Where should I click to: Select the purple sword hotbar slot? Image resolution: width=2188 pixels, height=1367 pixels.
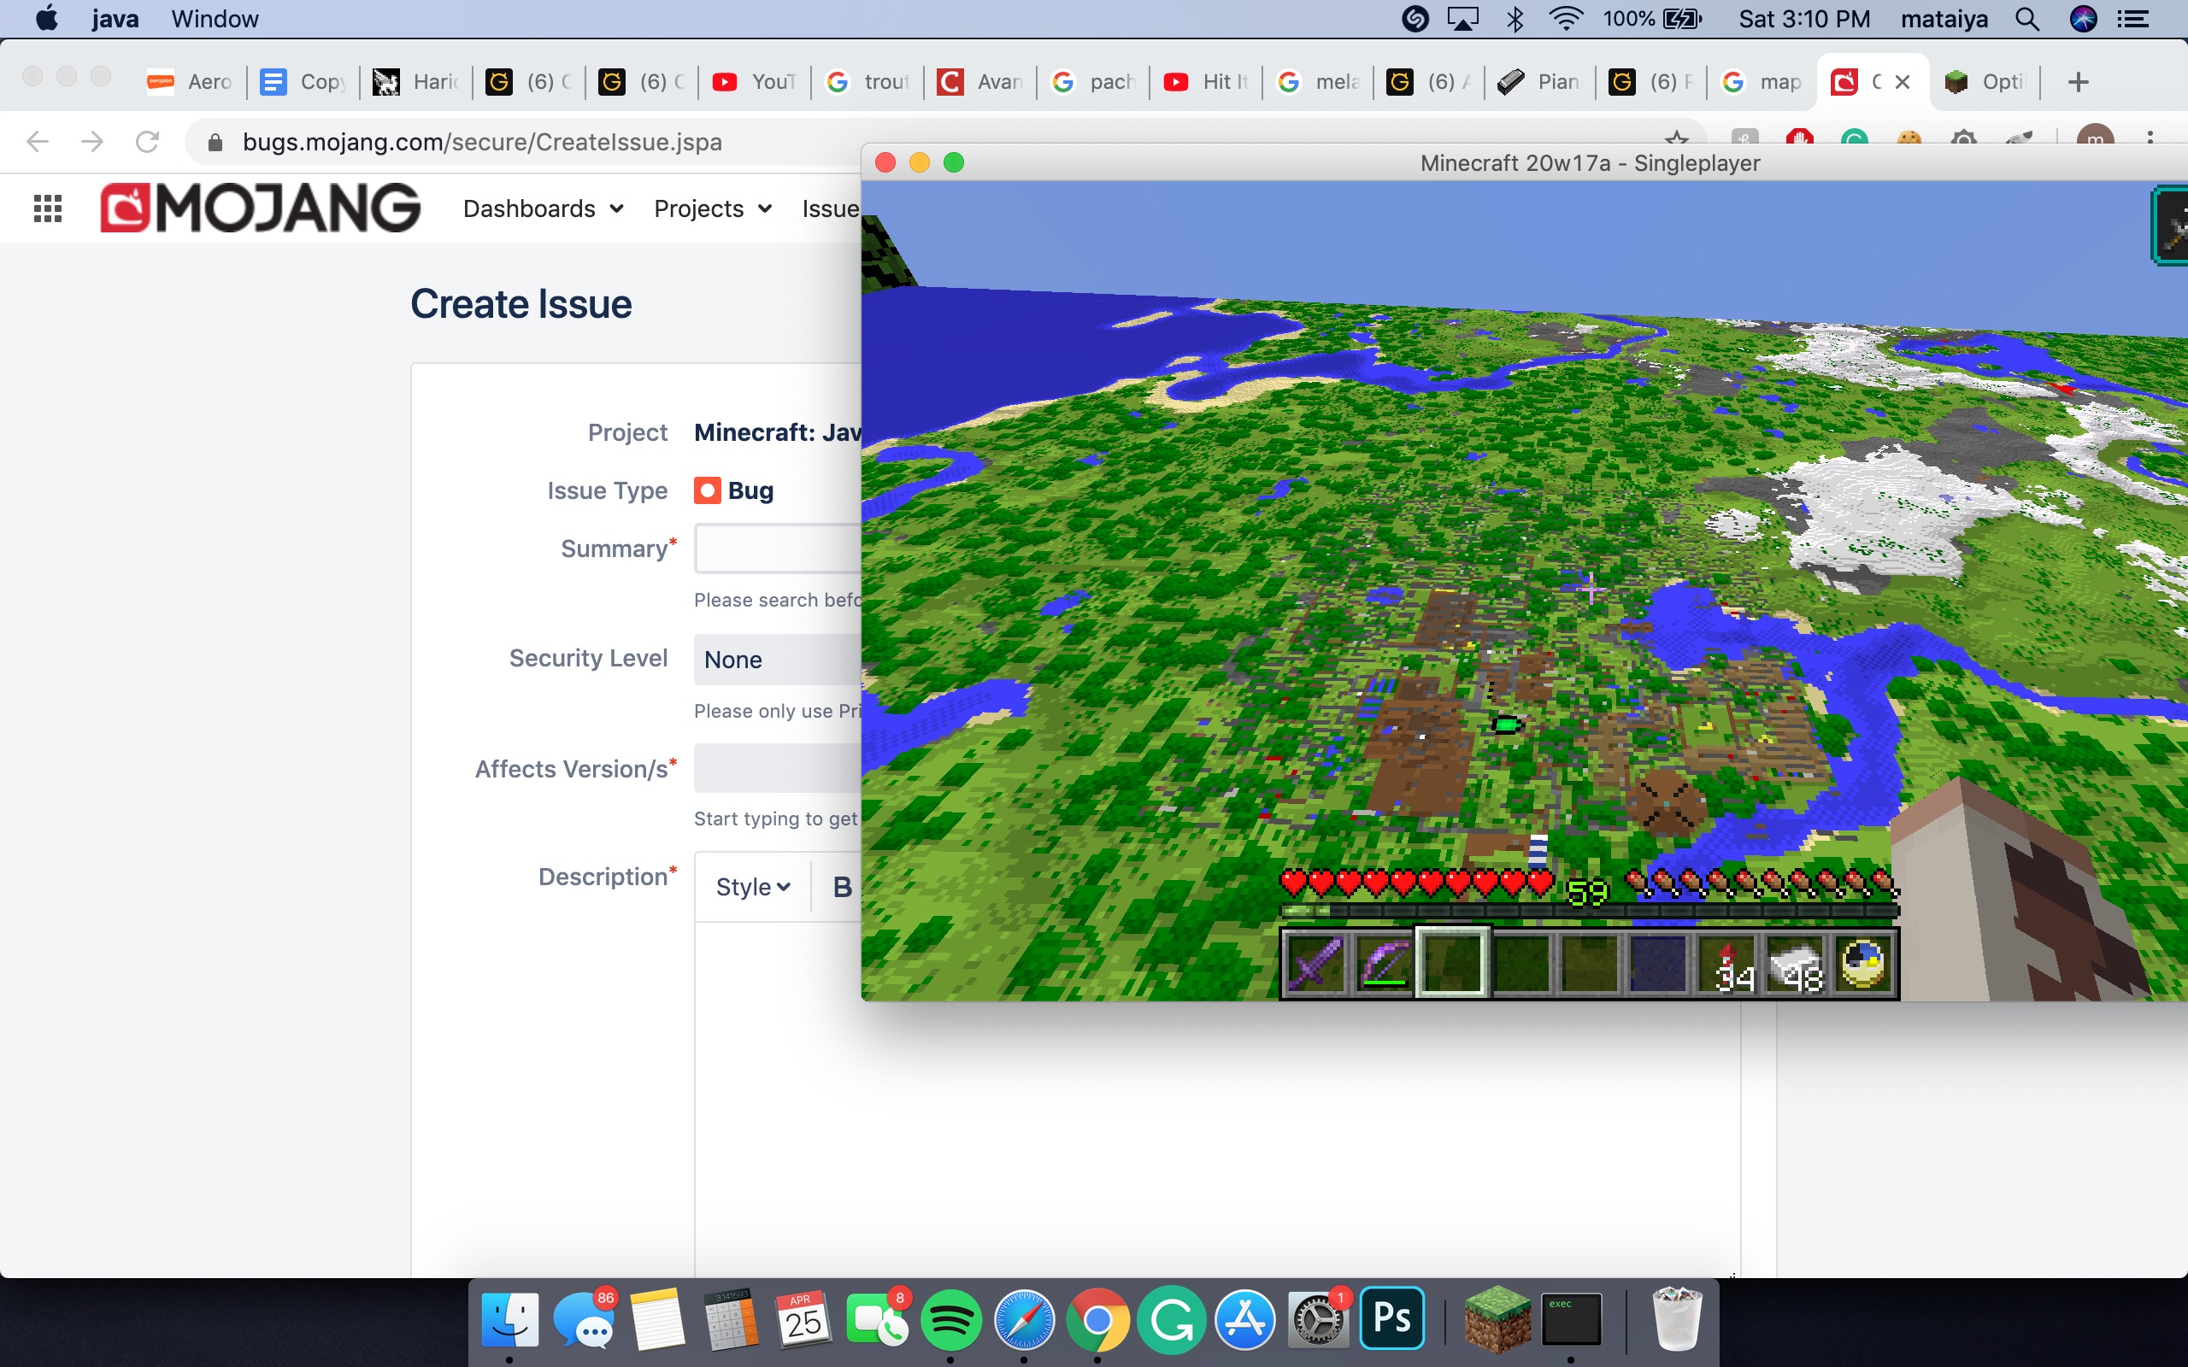pyautogui.click(x=1315, y=963)
